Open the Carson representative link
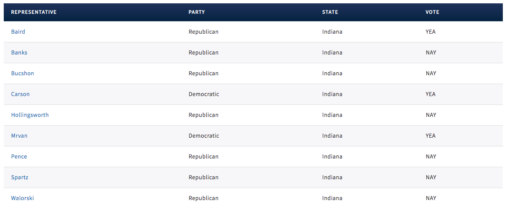Screen dimensions: 507x213 [20, 94]
